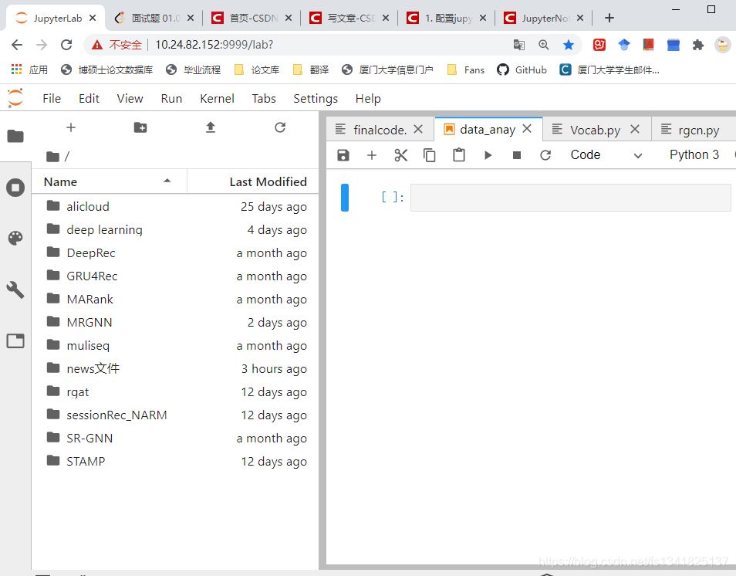Viewport: 736px width, 576px height.
Task: Save the notebook with the disk icon
Action: [x=343, y=155]
